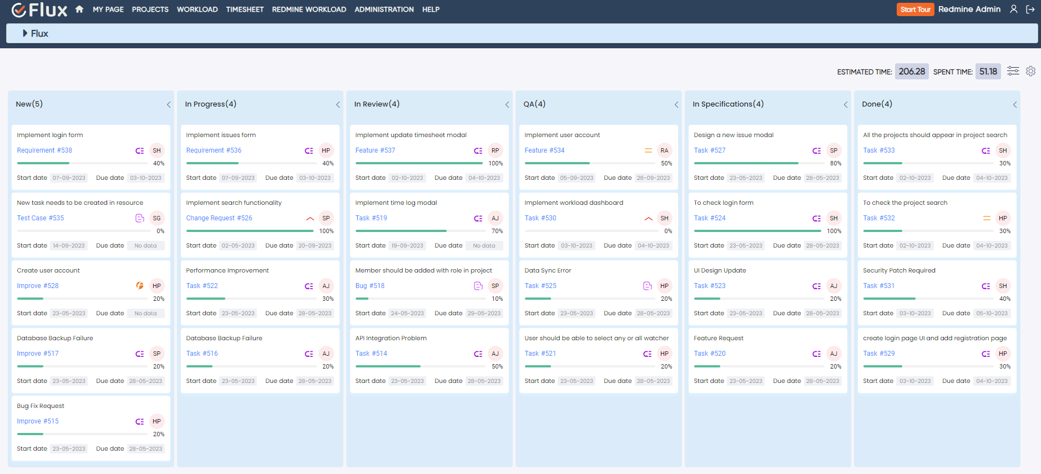The height and width of the screenshot is (474, 1041).
Task: Open the board filter options icon
Action: click(1013, 71)
